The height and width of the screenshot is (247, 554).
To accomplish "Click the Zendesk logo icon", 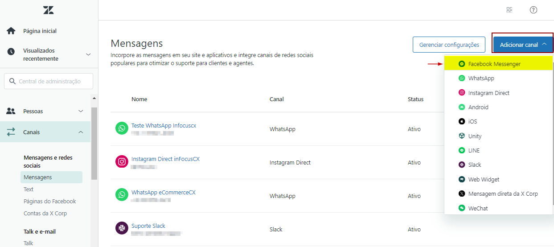I will tap(49, 10).
